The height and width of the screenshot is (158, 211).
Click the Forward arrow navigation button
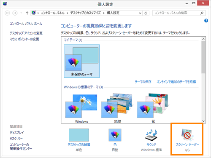[x=15, y=13]
